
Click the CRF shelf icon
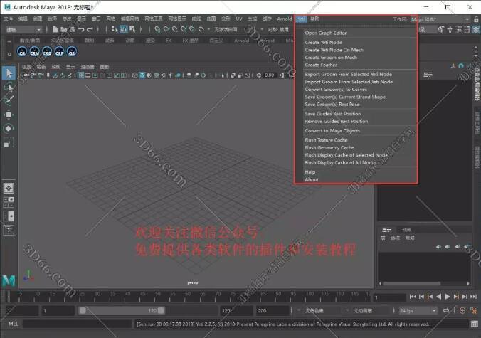(x=59, y=51)
